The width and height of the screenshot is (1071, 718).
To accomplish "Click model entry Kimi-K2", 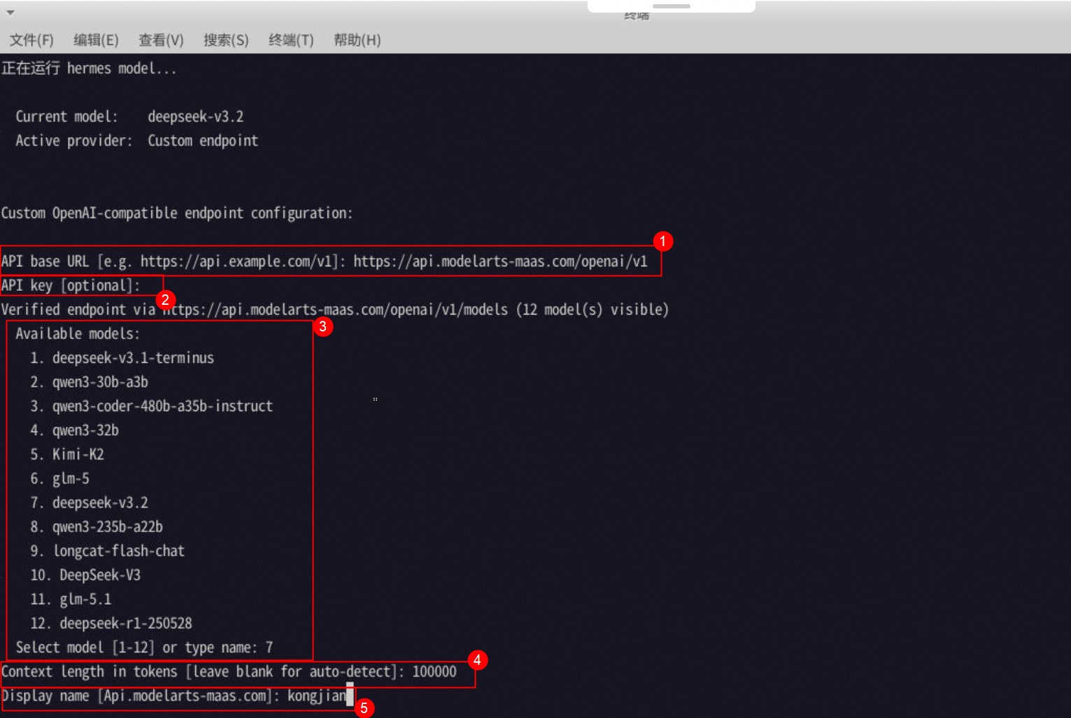I will tap(78, 454).
